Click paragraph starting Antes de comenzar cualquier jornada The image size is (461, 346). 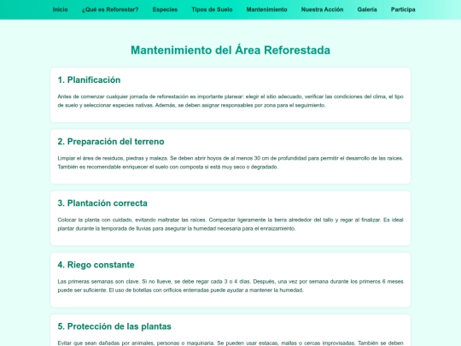230,101
